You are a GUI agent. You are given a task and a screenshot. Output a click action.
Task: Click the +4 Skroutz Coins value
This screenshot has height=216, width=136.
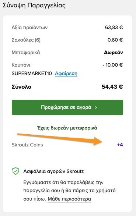tap(120, 145)
